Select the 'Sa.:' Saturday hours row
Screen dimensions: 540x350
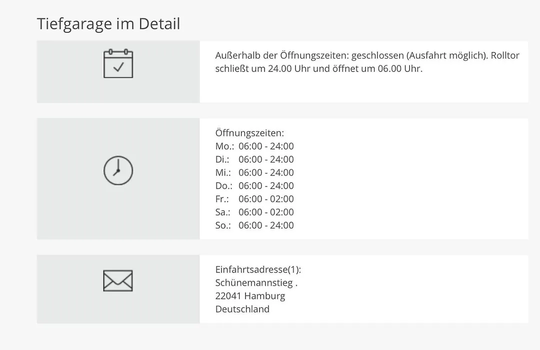[254, 212]
